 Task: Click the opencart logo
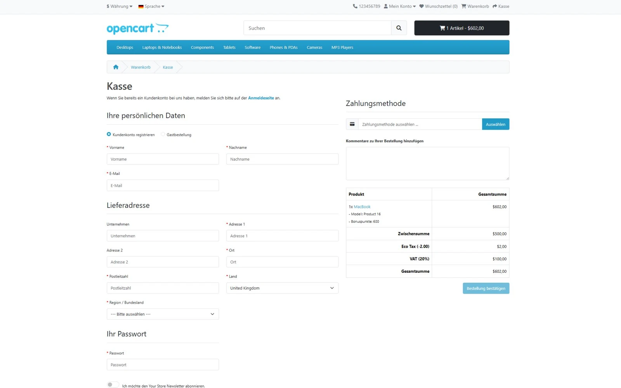click(x=137, y=28)
